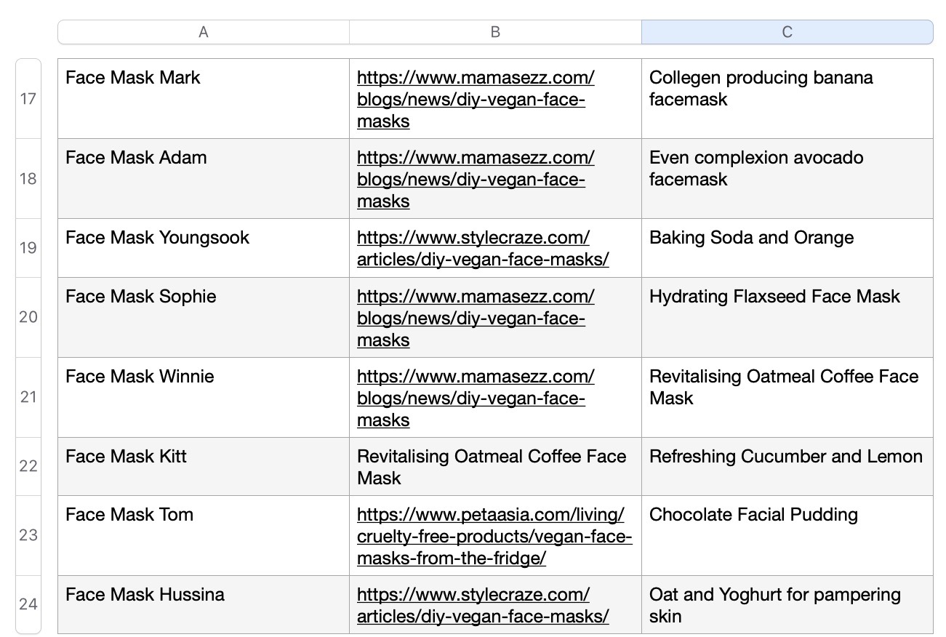This screenshot has width=946, height=637.
Task: Open mamasezz link in Face Mask Winnie row
Action: pyautogui.click(x=476, y=398)
